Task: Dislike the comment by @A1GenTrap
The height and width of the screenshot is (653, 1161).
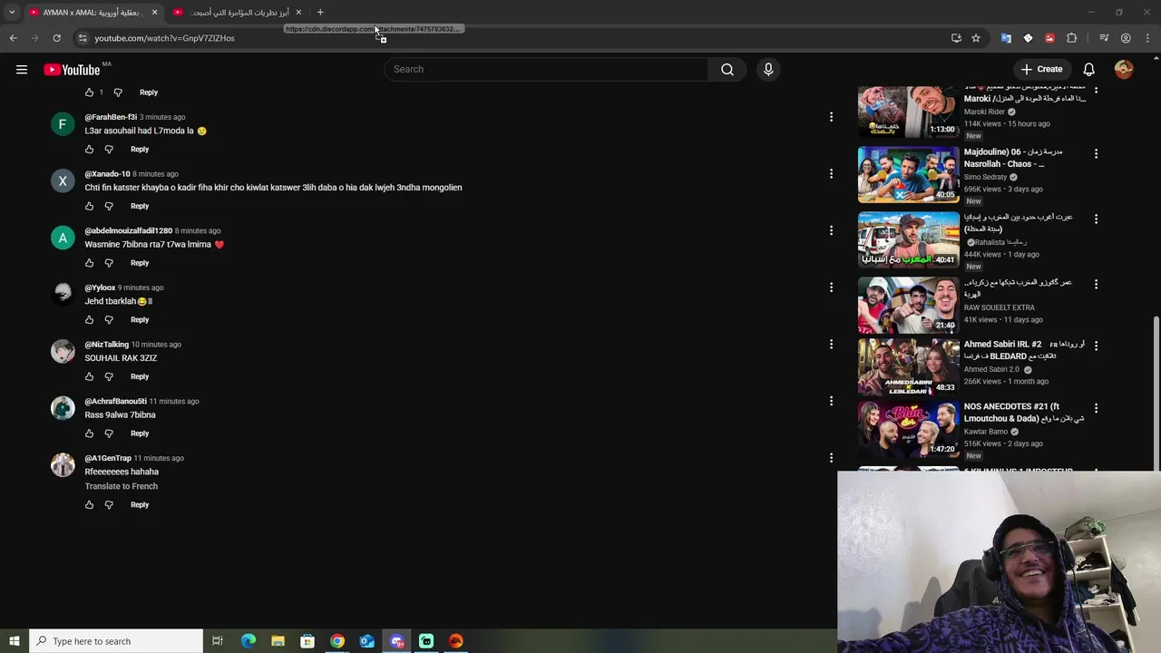Action: click(x=109, y=505)
